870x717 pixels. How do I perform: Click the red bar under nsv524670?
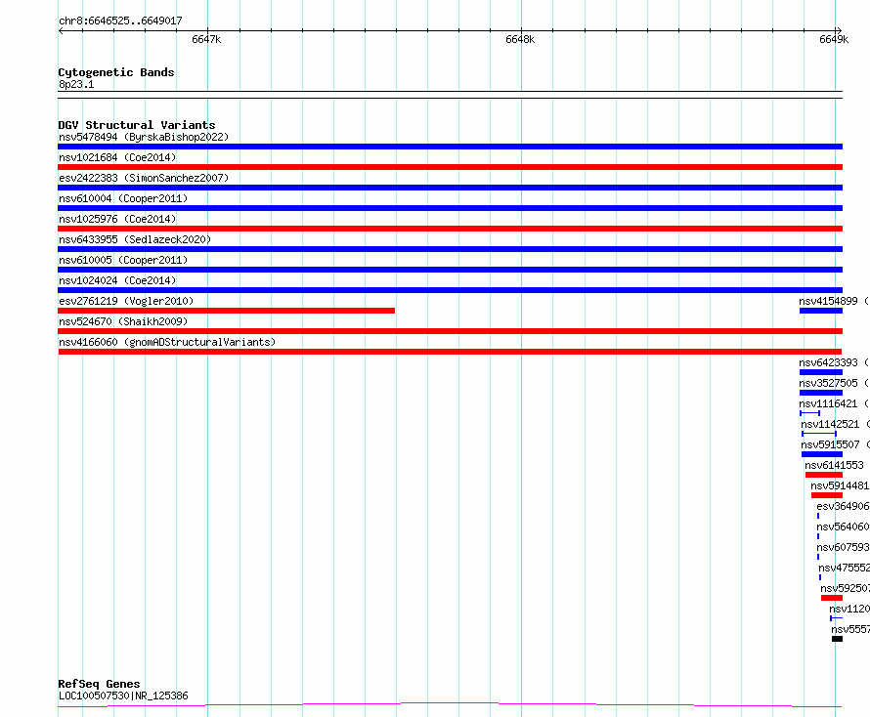click(450, 331)
